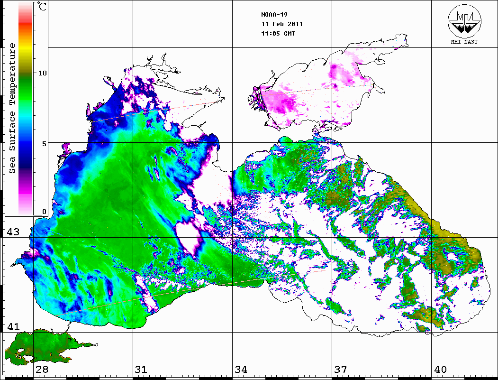Click the '0' tick on temperature scale
Screen dimensions: 498x380
(44, 212)
